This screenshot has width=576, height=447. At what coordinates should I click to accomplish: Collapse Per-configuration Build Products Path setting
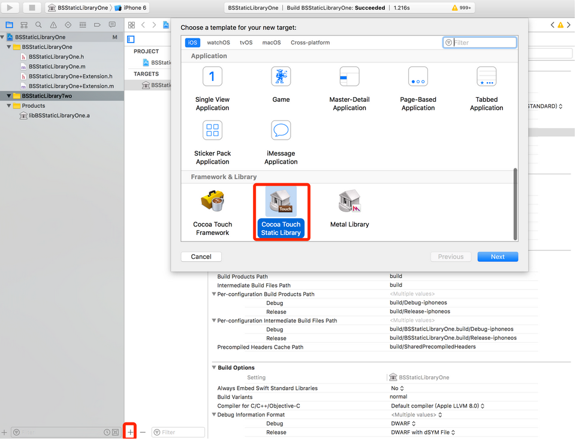(x=214, y=294)
